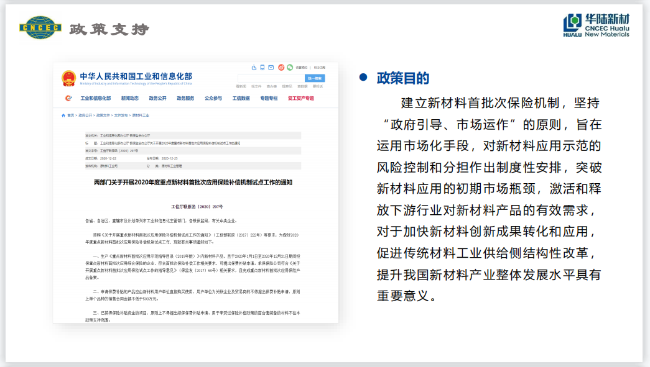
Task: Click the accessibility wheelchair icon
Action: (x=254, y=67)
